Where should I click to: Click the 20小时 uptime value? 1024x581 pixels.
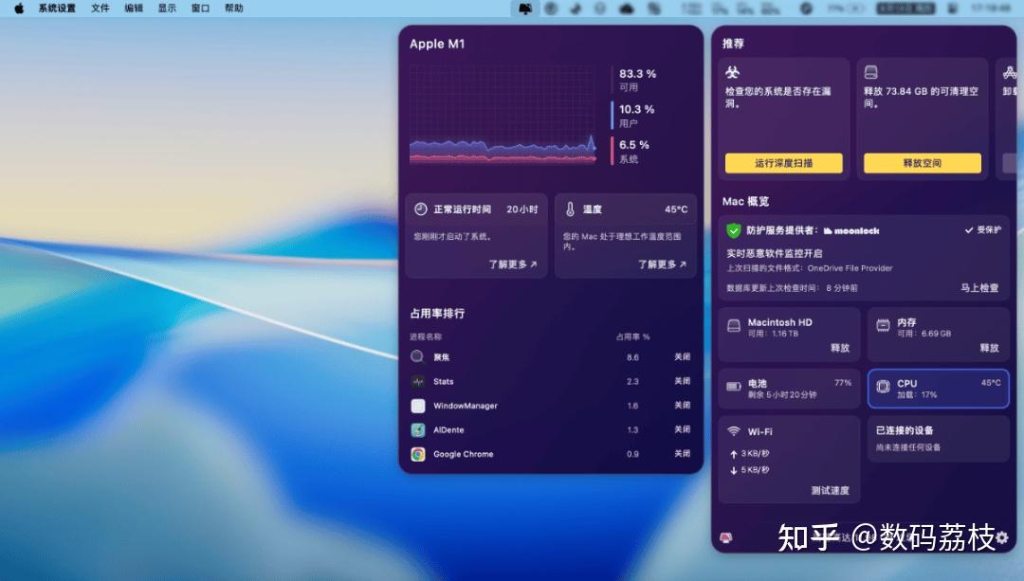click(x=521, y=209)
